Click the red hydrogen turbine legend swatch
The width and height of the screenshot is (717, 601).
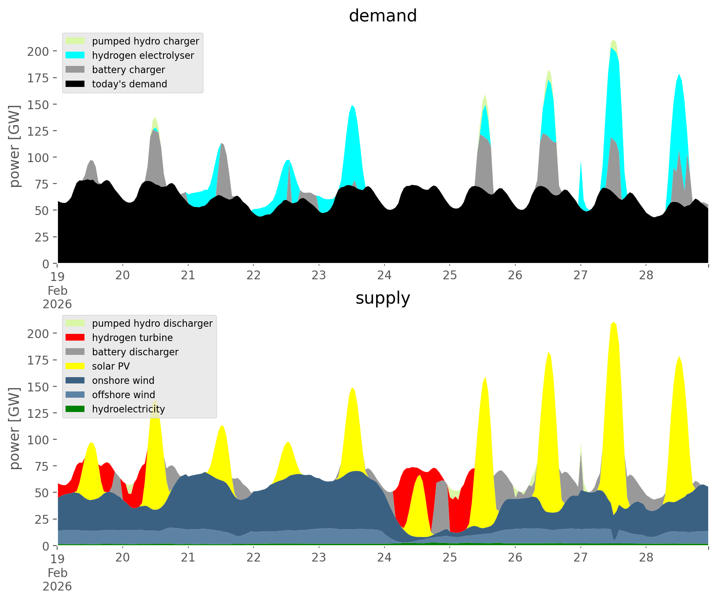(x=75, y=338)
